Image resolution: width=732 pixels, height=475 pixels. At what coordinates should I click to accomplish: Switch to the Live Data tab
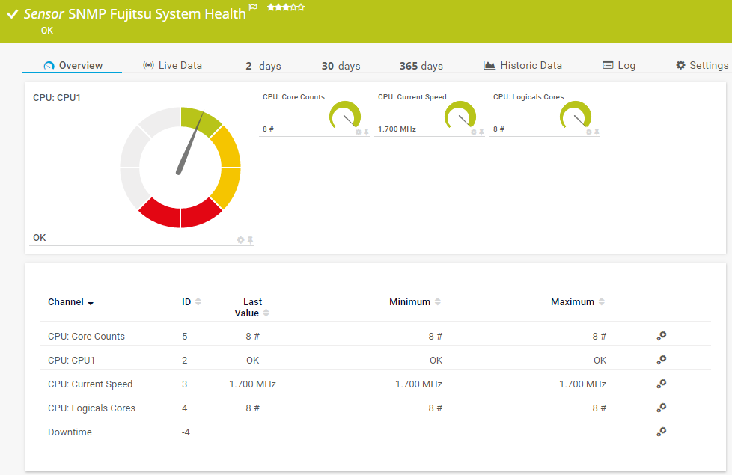(172, 66)
